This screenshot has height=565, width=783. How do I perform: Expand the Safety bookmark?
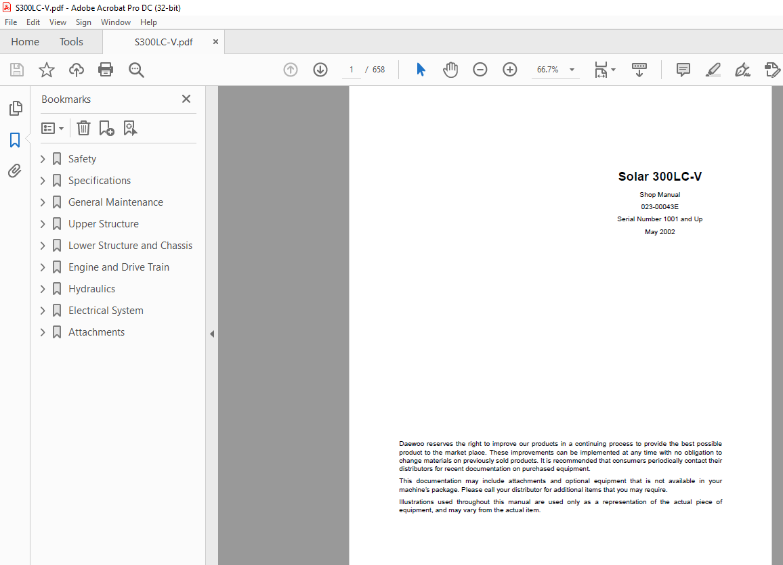[43, 159]
